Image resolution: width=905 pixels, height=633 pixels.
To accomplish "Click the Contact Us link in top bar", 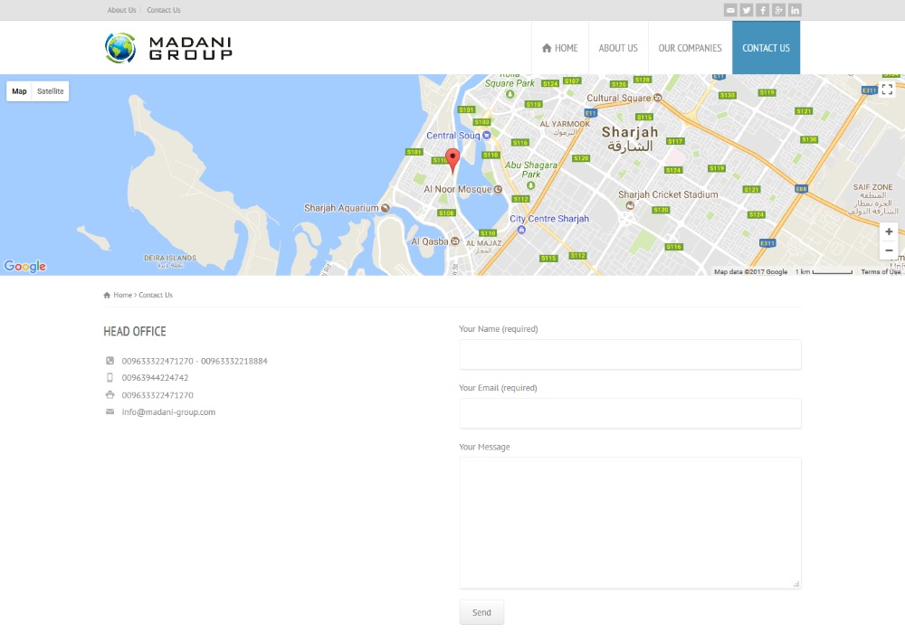I will click(x=163, y=10).
